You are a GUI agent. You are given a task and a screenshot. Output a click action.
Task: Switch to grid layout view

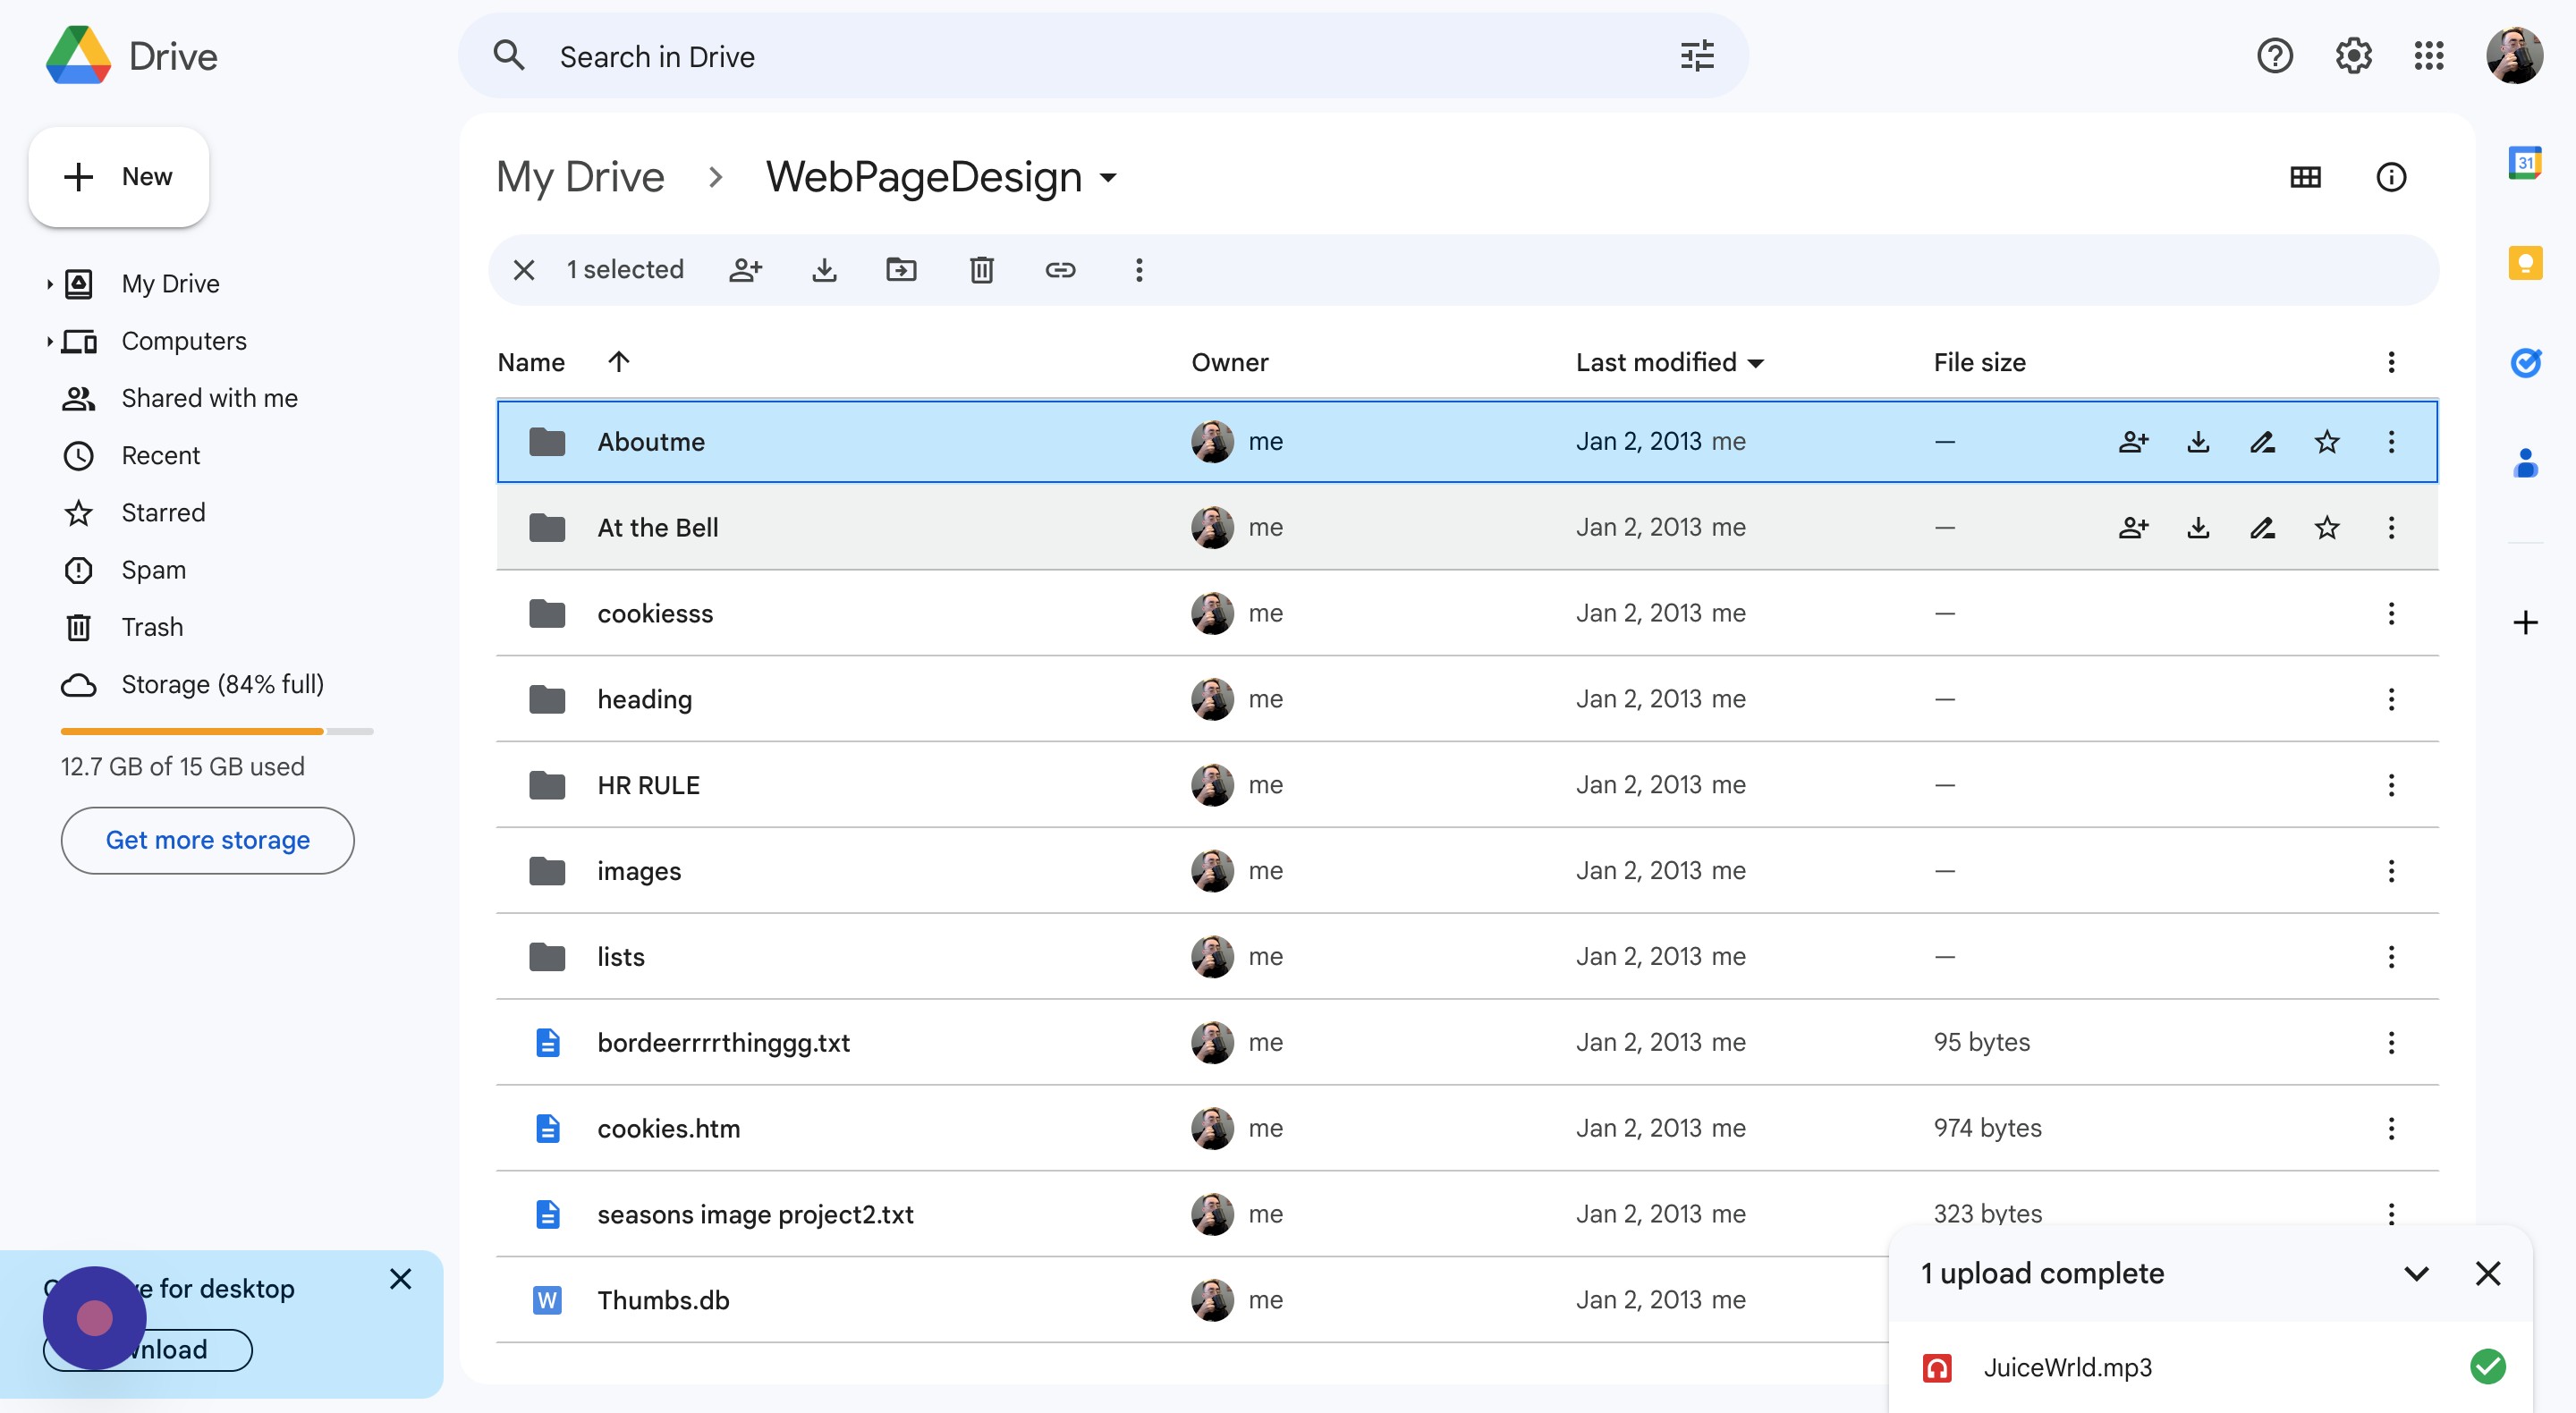(2305, 178)
